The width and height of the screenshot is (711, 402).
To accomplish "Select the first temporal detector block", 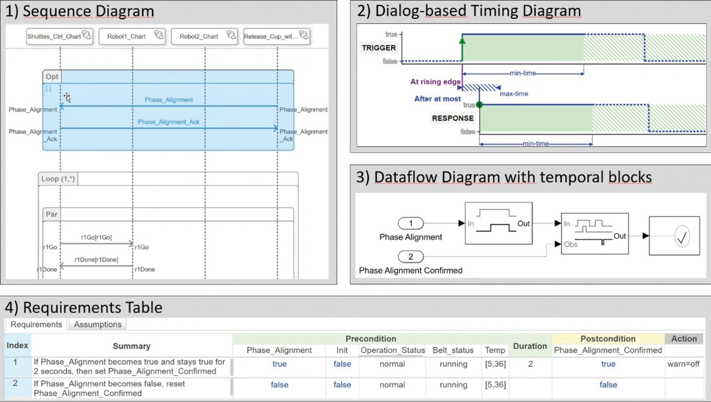I will pyautogui.click(x=498, y=223).
